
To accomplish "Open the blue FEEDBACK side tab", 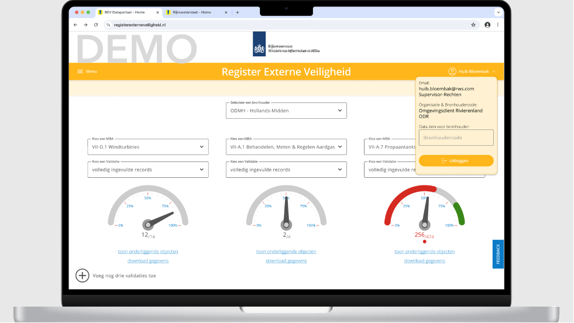I will click(498, 254).
